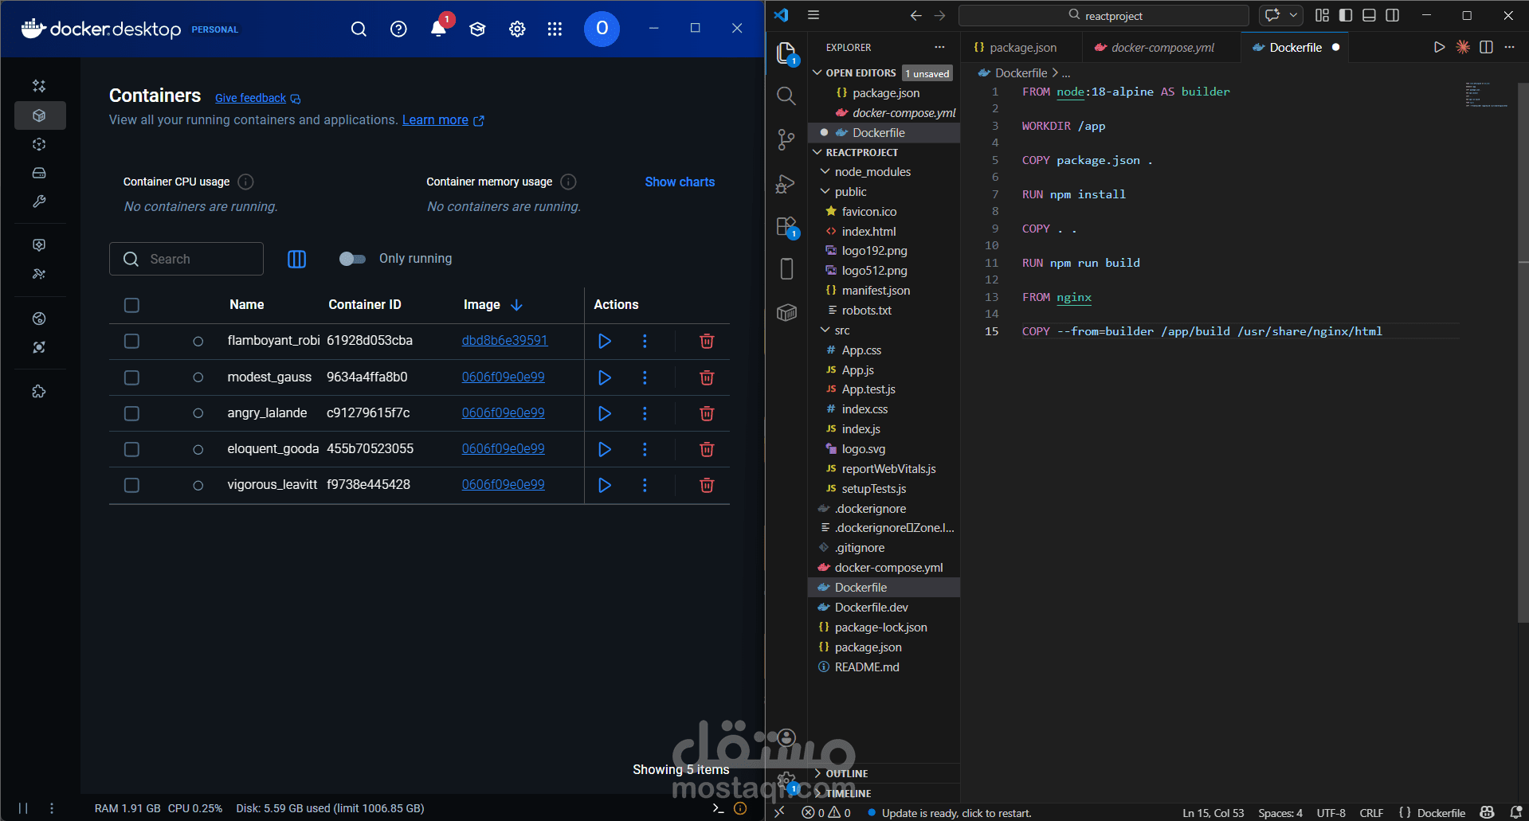1529x821 pixels.
Task: Open Docker terminal in status bar
Action: 718,808
